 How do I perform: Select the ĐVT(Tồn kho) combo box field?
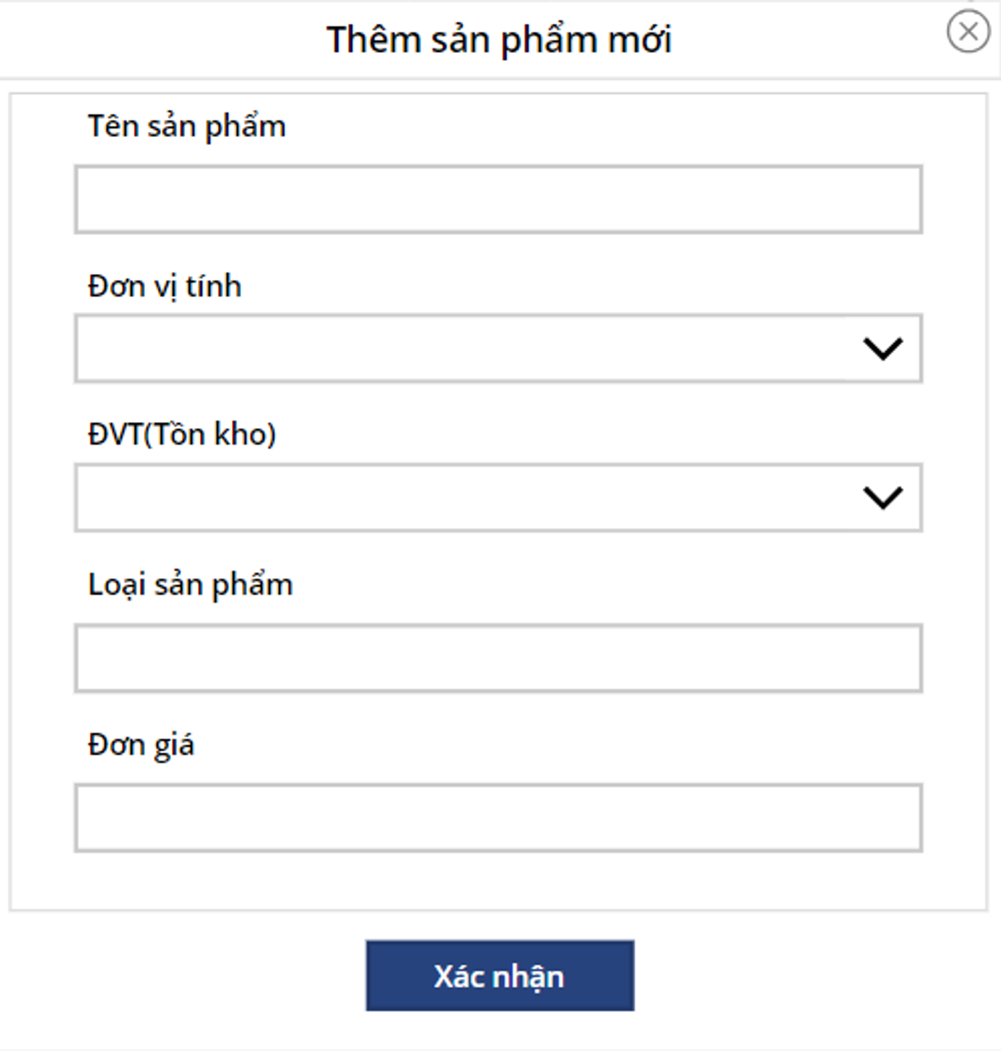coord(459,498)
